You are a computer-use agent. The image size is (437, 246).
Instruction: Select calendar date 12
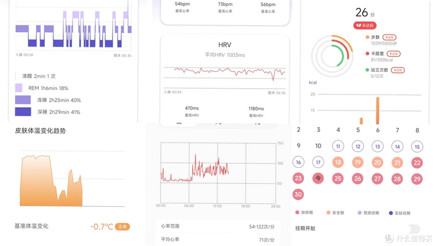click(x=358, y=147)
